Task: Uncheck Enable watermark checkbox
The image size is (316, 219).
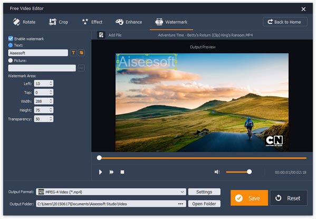Action: pyautogui.click(x=11, y=39)
